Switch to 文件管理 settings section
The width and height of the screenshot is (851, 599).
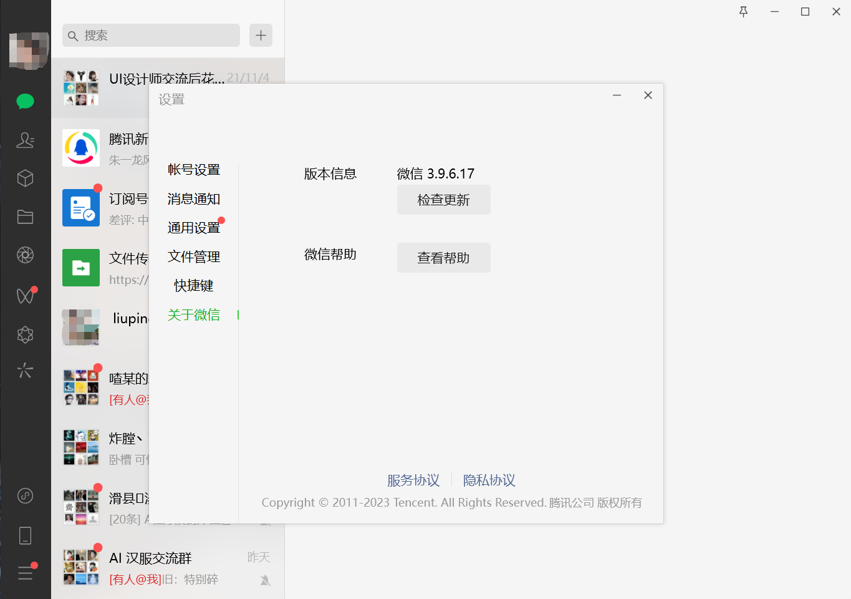coord(193,256)
